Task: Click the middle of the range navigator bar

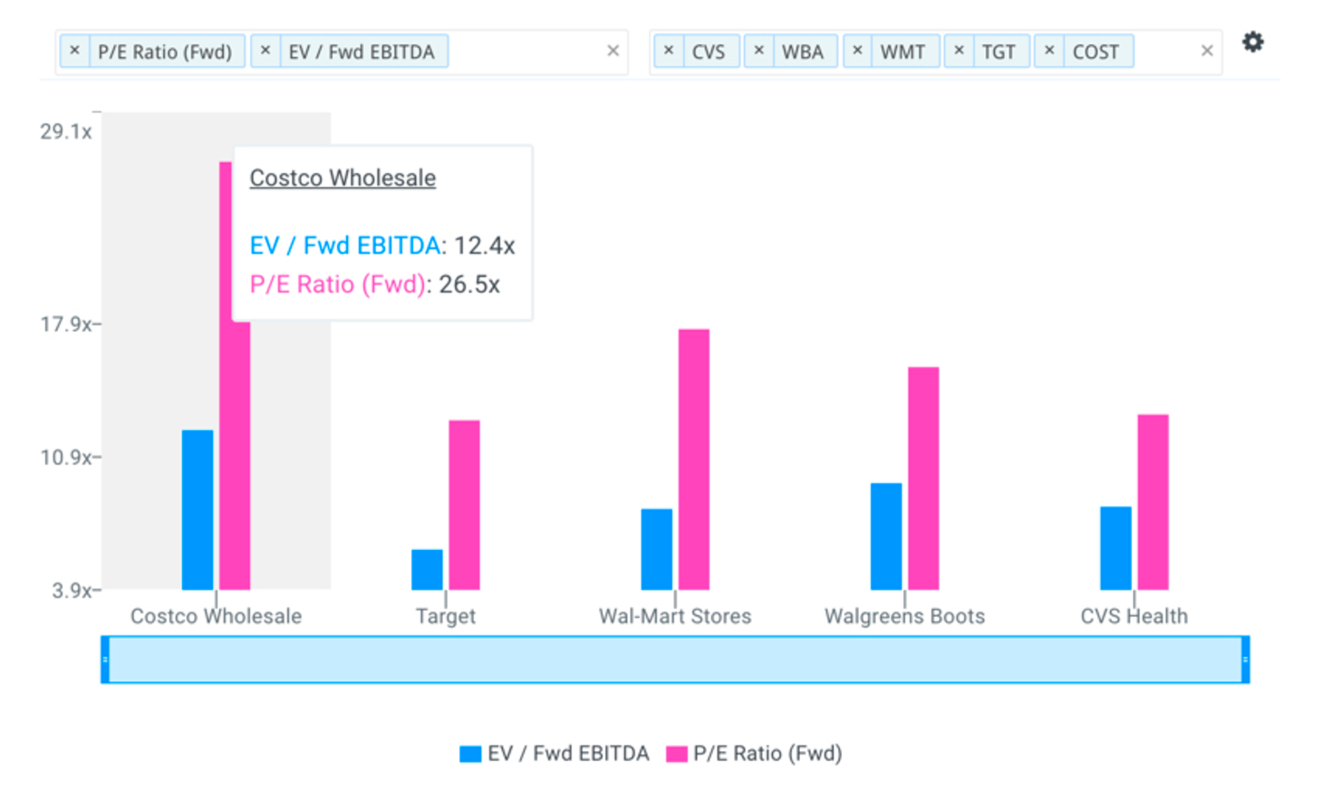Action: click(675, 659)
